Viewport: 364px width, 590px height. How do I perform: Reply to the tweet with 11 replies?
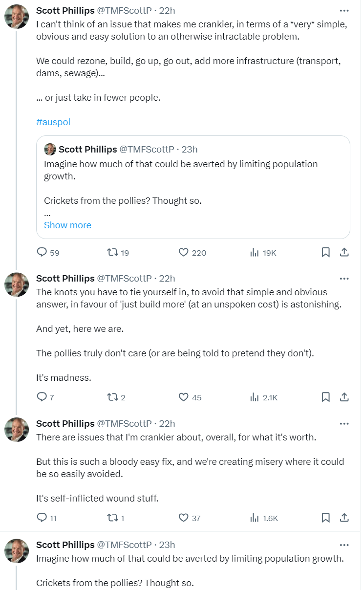coord(43,517)
